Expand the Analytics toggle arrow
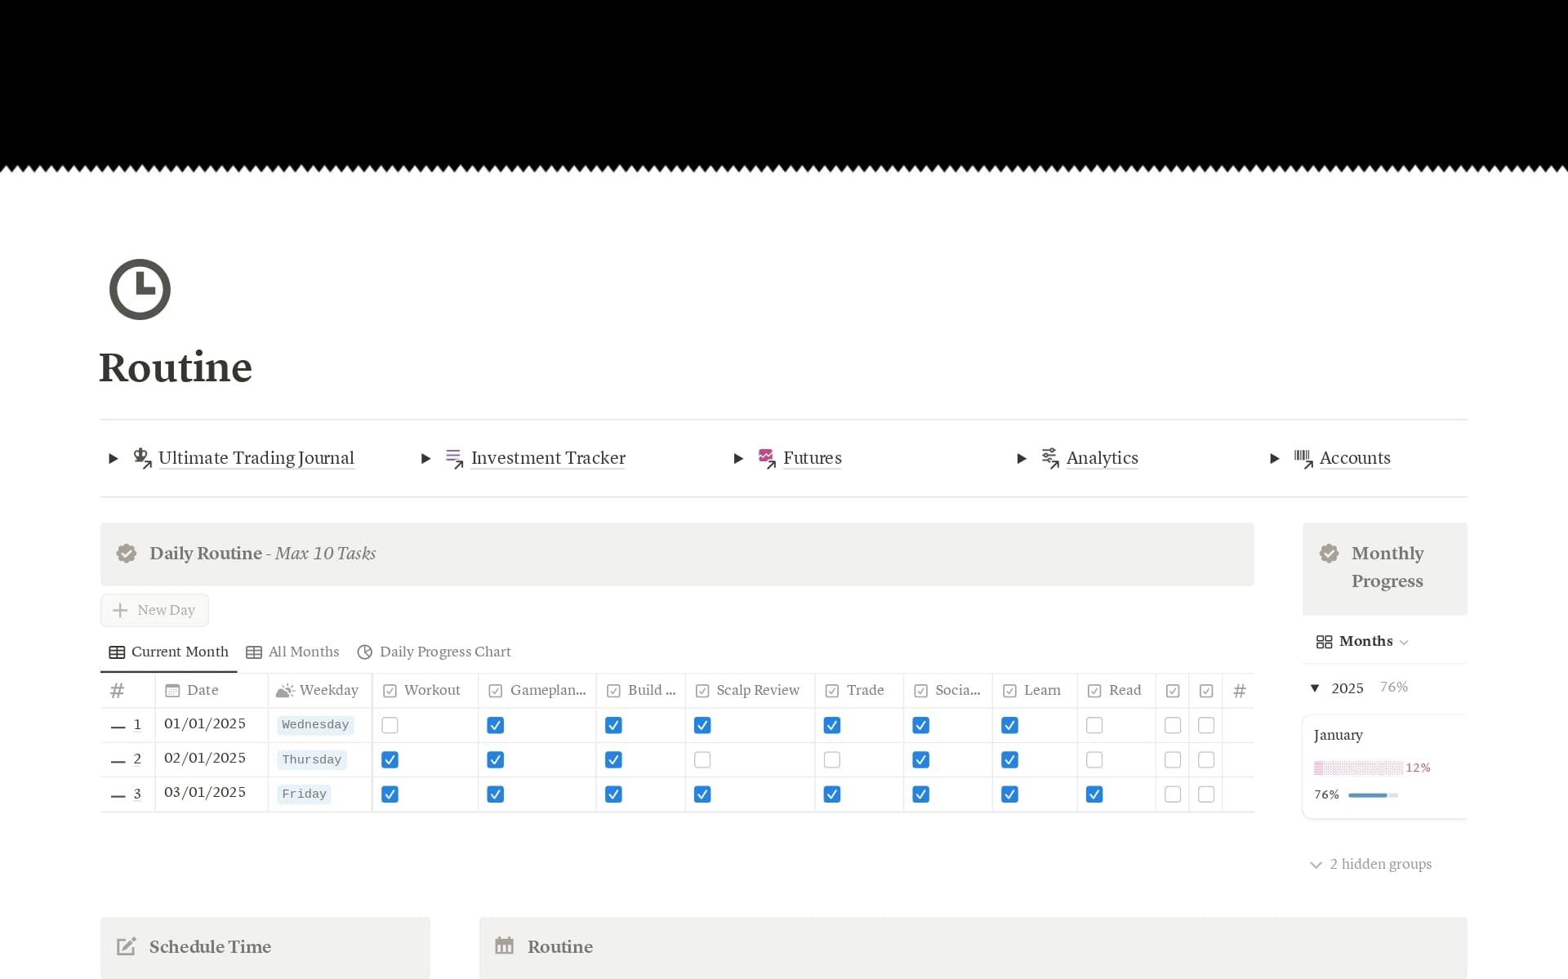The image size is (1568, 979). 1021,459
